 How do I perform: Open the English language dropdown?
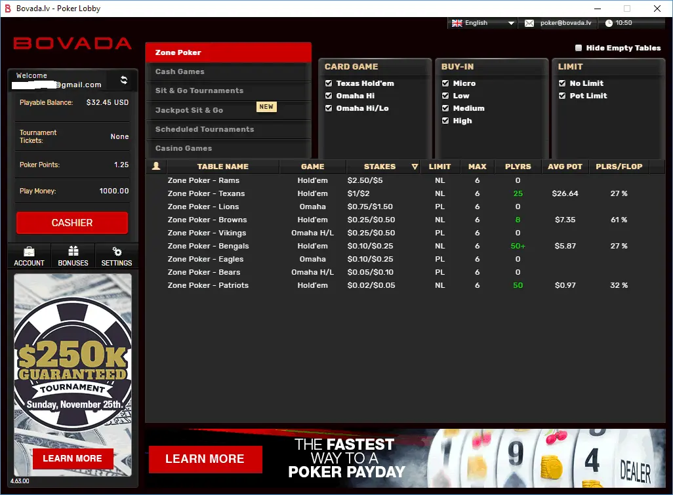click(510, 22)
